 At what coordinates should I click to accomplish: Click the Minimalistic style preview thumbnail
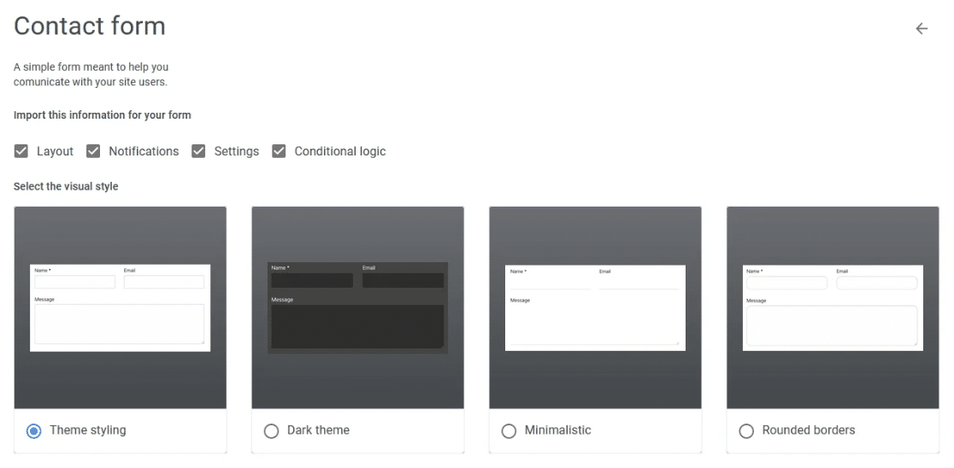pyautogui.click(x=595, y=307)
